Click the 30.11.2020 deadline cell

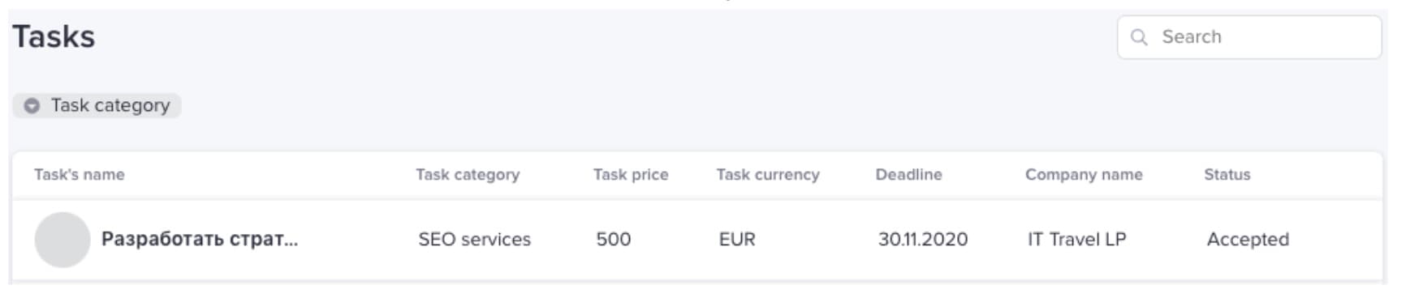coord(923,240)
